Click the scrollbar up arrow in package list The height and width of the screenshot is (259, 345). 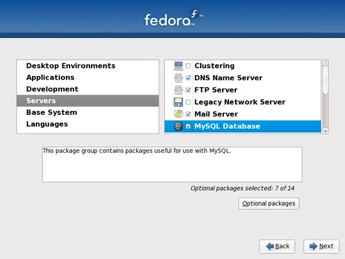326,63
